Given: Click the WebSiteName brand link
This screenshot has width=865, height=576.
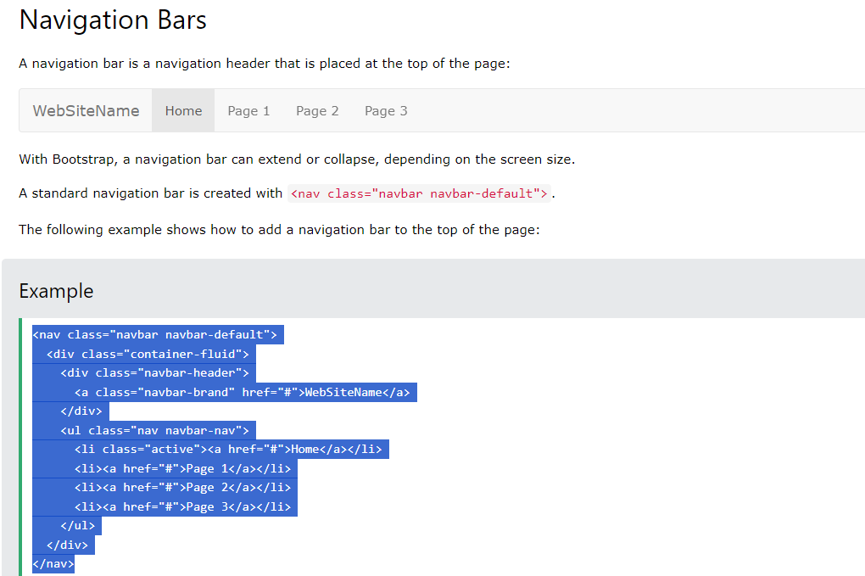Looking at the screenshot, I should coord(86,110).
